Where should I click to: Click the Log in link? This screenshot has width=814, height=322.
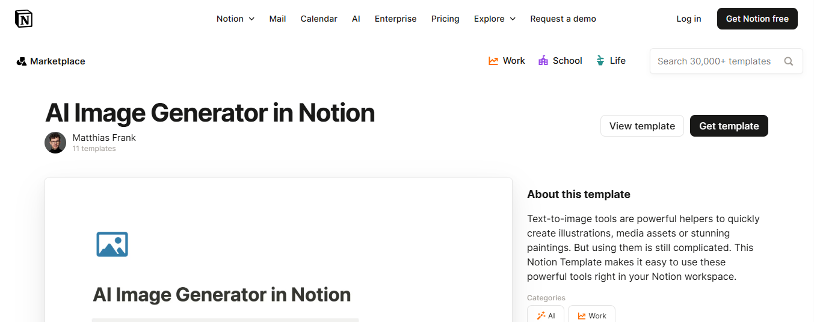[x=688, y=19]
